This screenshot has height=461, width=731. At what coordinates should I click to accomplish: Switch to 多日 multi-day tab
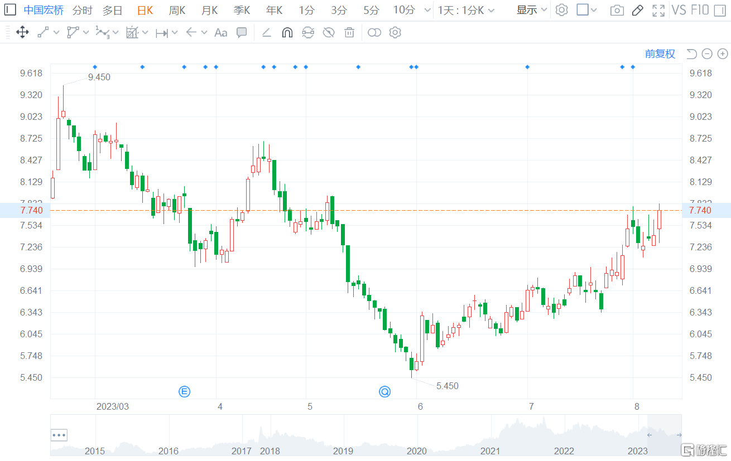pos(112,10)
